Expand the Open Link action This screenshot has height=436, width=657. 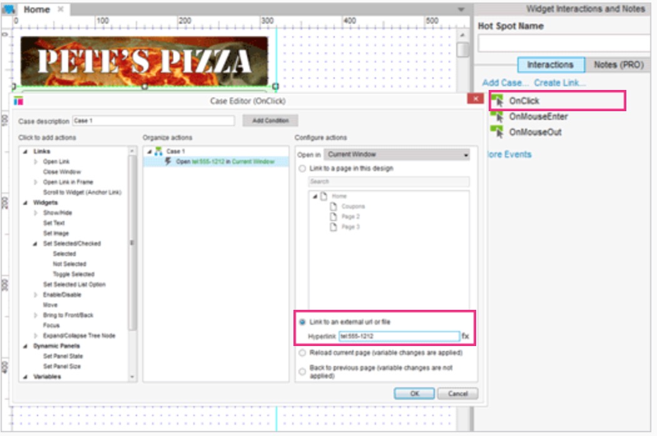(36, 162)
